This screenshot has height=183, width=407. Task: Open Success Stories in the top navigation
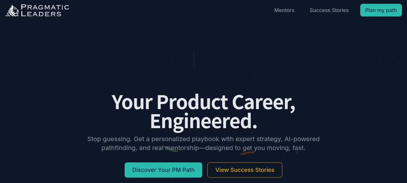pyautogui.click(x=329, y=10)
